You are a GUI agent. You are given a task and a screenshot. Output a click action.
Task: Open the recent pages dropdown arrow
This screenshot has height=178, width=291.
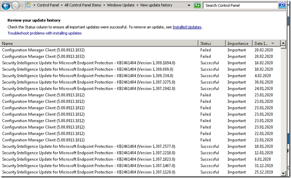tap(22, 6)
